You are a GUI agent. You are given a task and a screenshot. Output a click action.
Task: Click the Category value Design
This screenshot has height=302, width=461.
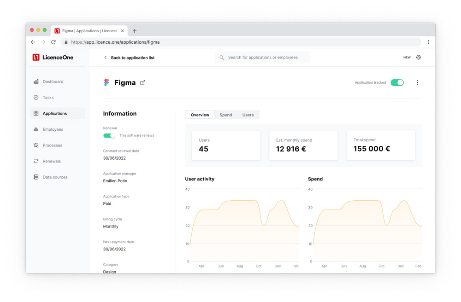click(109, 272)
